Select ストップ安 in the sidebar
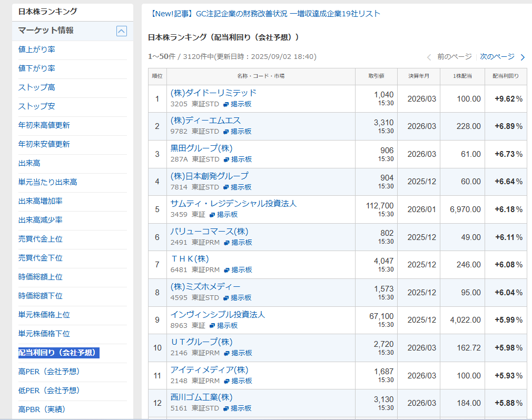This screenshot has height=420, width=532. coord(37,106)
